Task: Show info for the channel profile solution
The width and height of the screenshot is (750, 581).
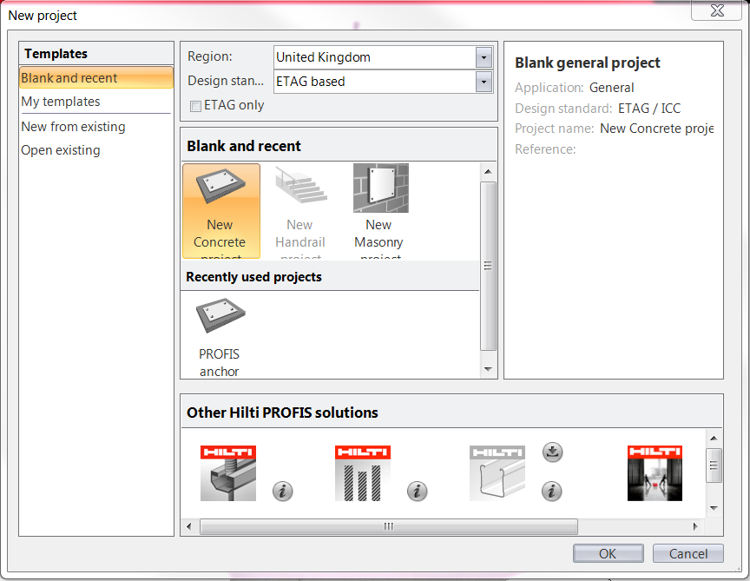Action: pos(552,491)
